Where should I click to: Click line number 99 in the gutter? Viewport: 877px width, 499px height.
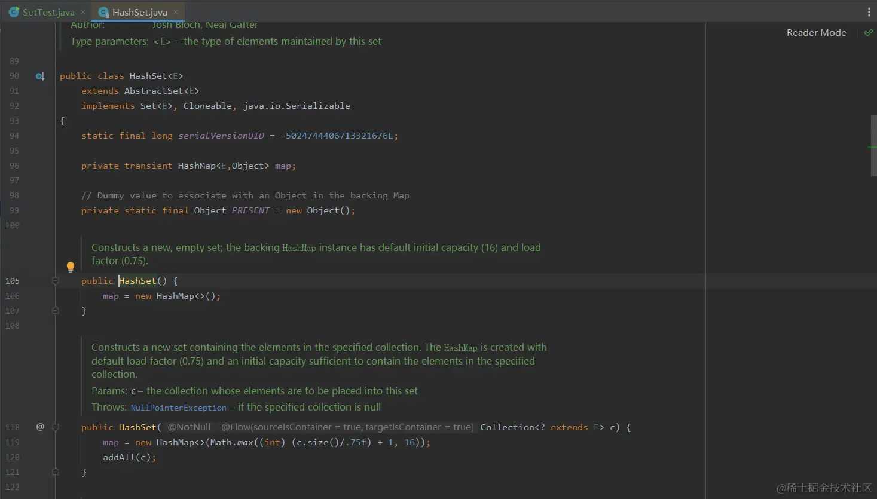[14, 210]
